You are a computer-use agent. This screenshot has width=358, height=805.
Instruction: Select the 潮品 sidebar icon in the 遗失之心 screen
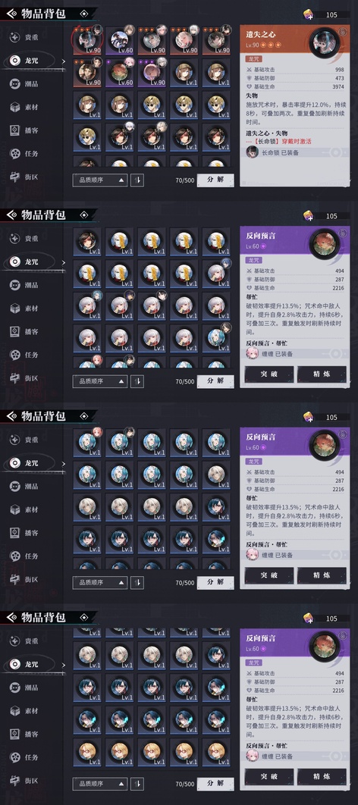15,83
